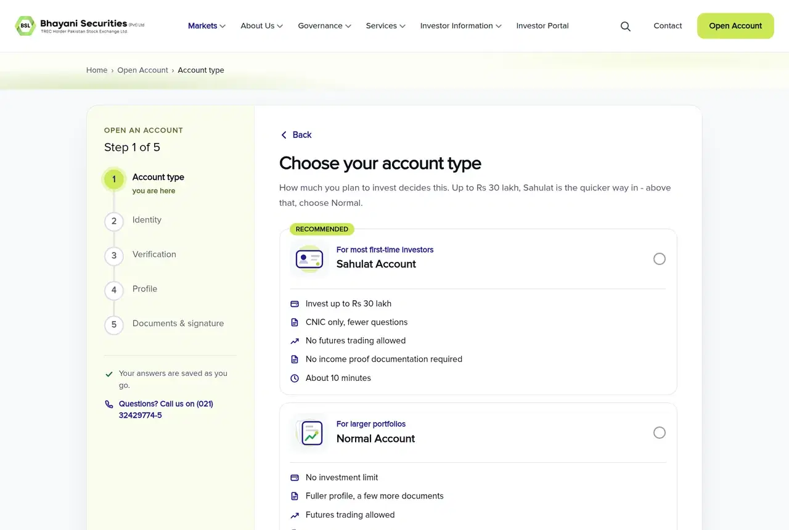Click the card icon beside No investment limit
Screen dimensions: 789x530
(295, 478)
